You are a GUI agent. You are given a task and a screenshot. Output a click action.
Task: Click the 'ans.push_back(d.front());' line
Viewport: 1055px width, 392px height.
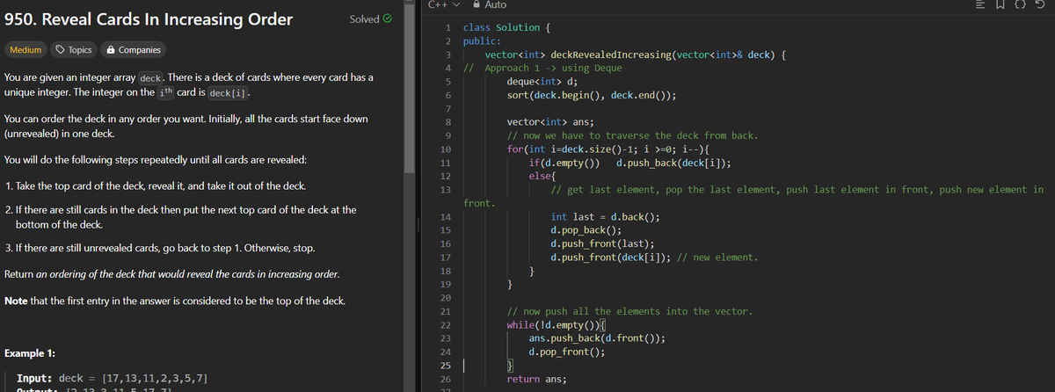(597, 338)
